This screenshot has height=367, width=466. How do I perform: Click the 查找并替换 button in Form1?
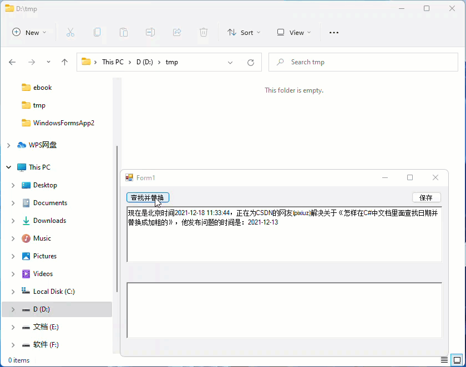click(x=148, y=198)
